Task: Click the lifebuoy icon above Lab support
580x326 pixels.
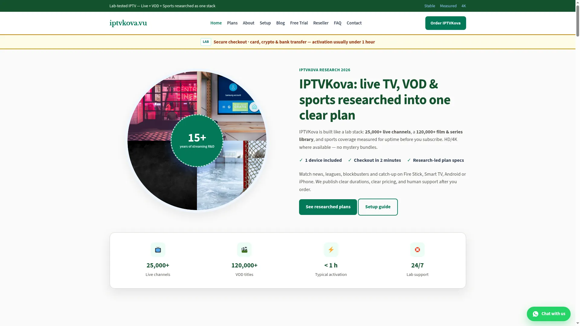Action: click(x=417, y=250)
